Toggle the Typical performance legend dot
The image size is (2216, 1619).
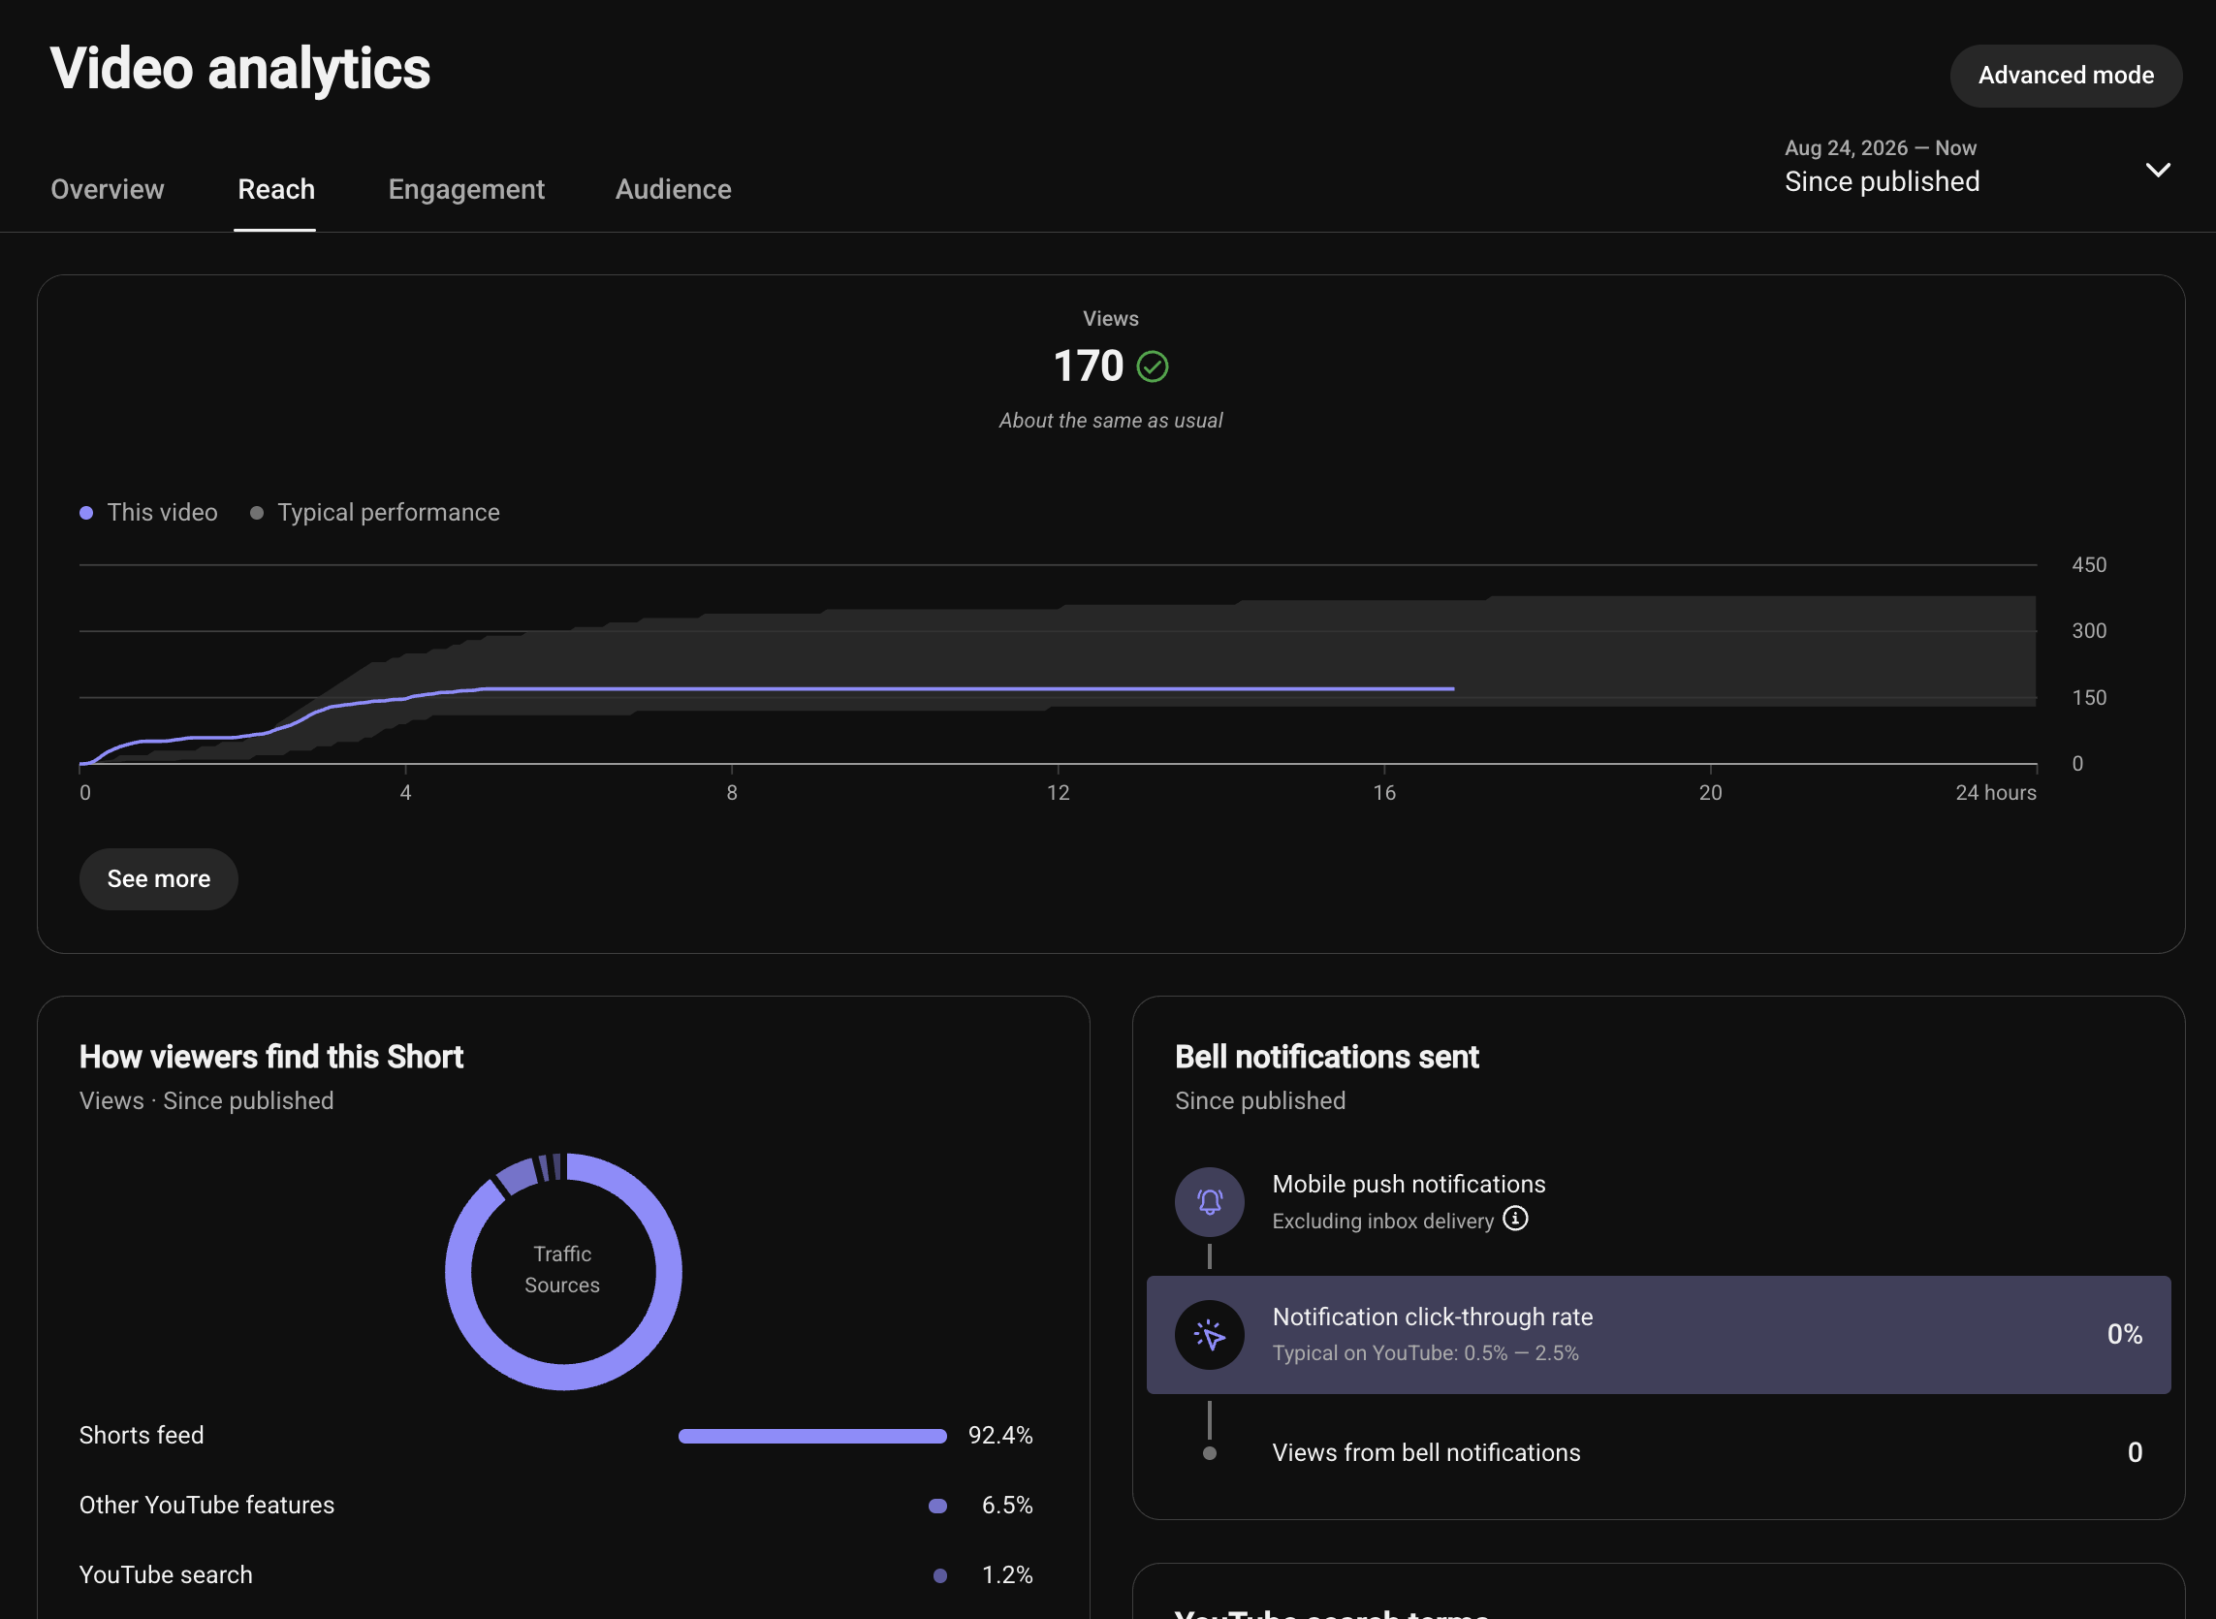point(257,513)
